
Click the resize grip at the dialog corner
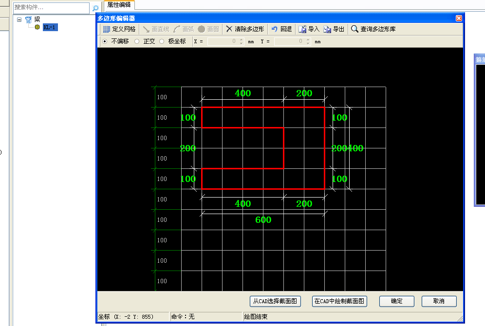coord(460,319)
